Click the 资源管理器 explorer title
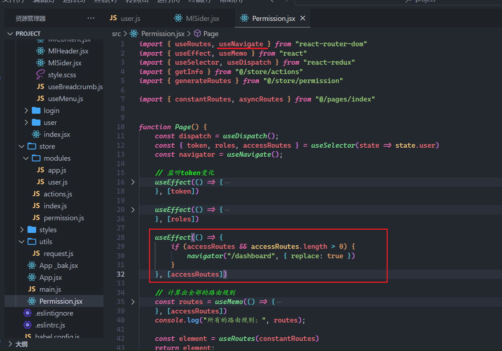Image resolution: width=502 pixels, height=351 pixels. (30, 18)
